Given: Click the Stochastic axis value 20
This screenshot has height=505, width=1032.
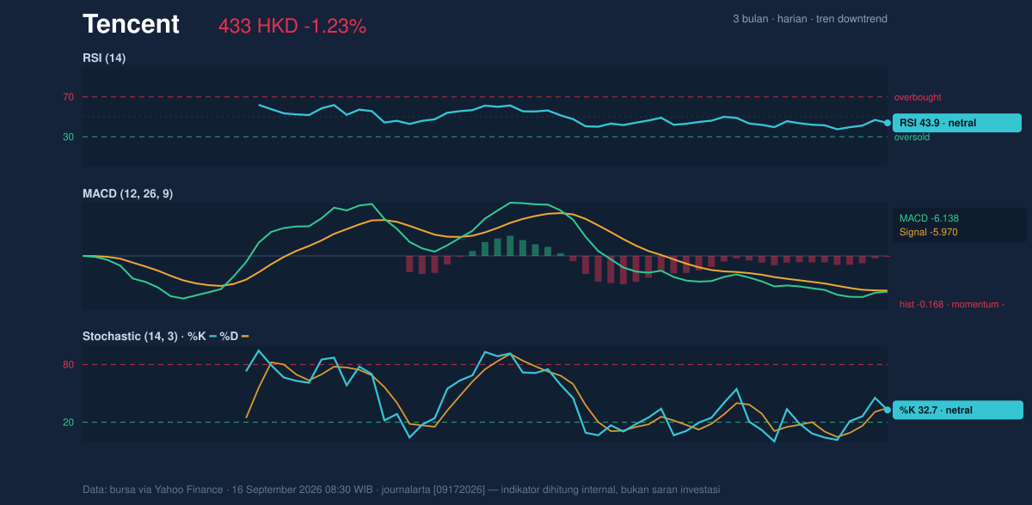Looking at the screenshot, I should click(x=68, y=423).
